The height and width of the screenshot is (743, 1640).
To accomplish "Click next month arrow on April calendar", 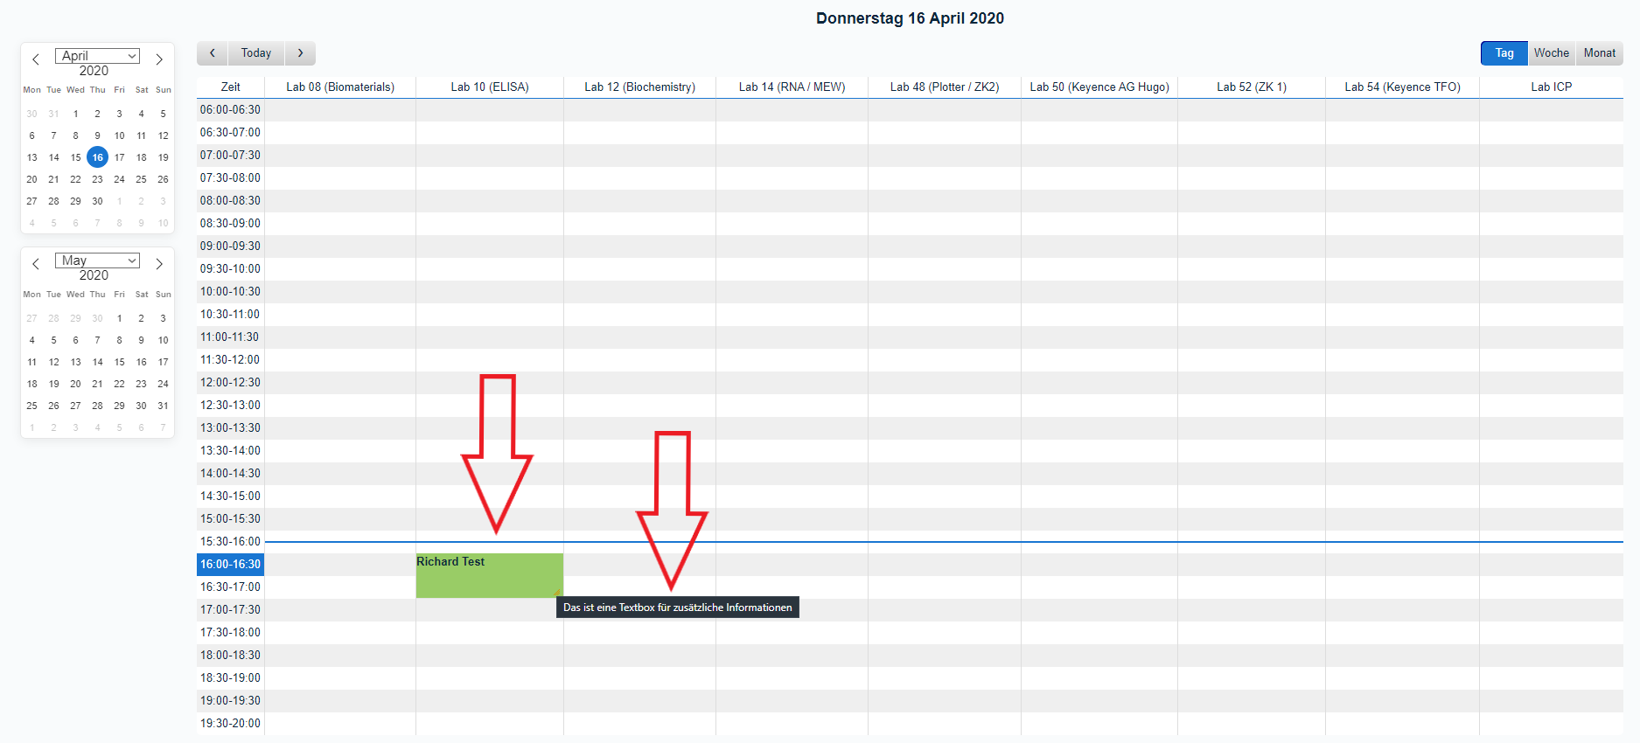I will point(159,59).
